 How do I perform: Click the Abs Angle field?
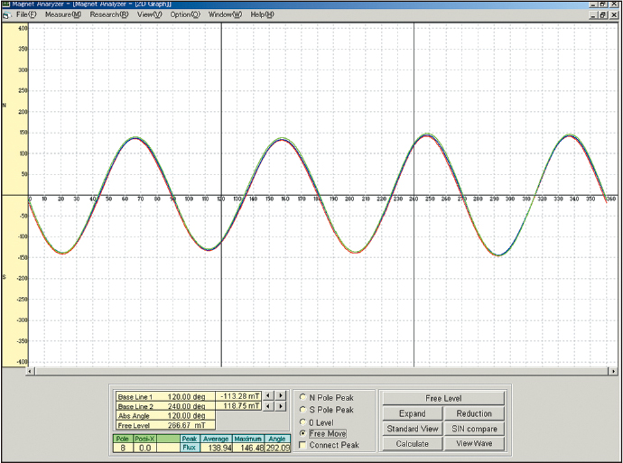coord(166,416)
